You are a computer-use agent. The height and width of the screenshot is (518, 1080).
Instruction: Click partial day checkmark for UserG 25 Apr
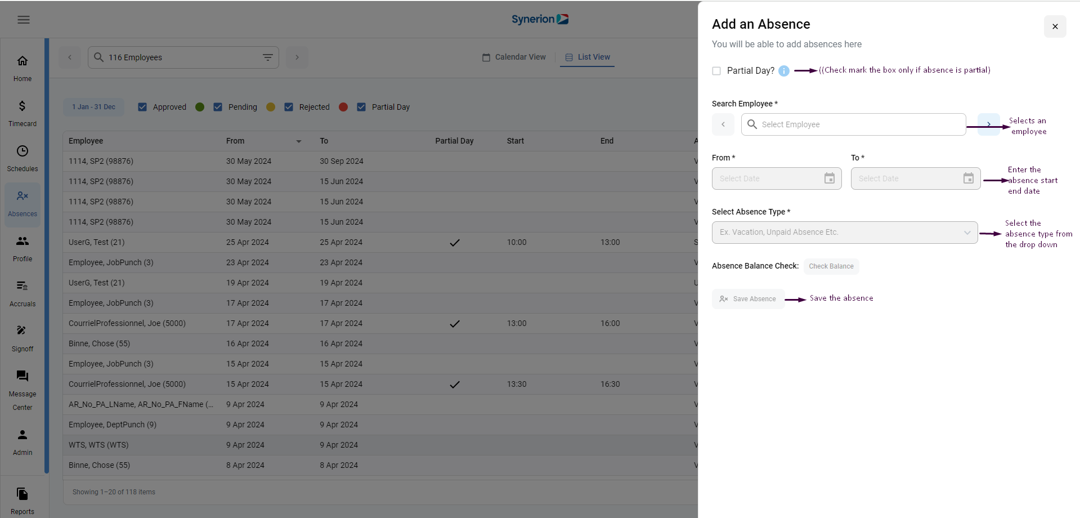(x=455, y=243)
